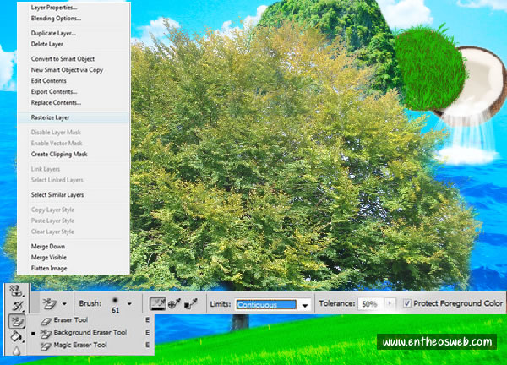
Task: Toggle Protect Foreground Color checkbox
Action: [x=408, y=303]
